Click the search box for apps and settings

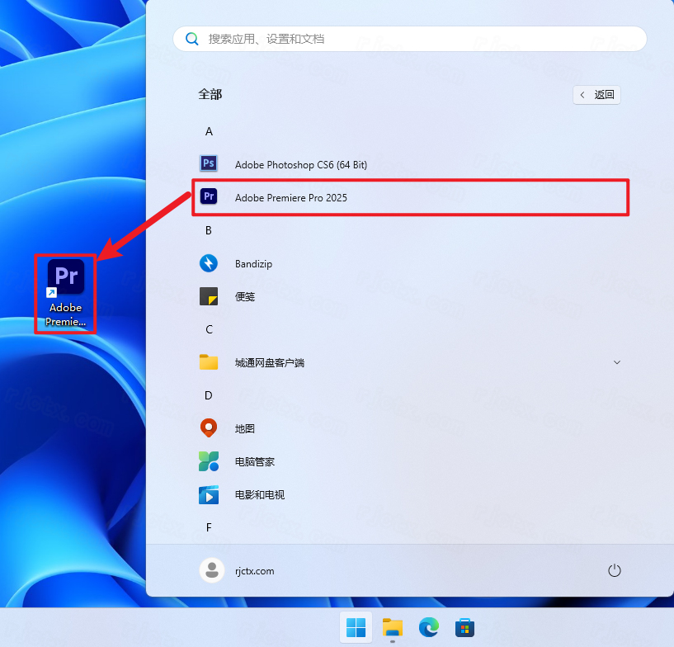pyautogui.click(x=410, y=39)
